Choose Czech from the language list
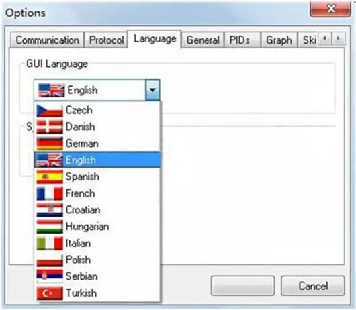 [97, 111]
